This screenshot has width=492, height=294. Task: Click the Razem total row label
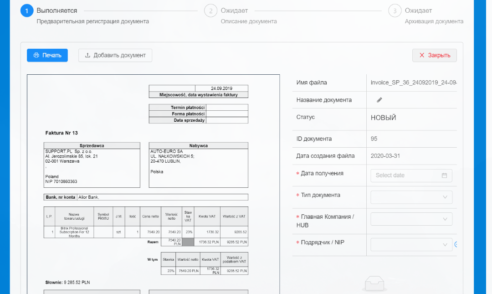point(153,242)
